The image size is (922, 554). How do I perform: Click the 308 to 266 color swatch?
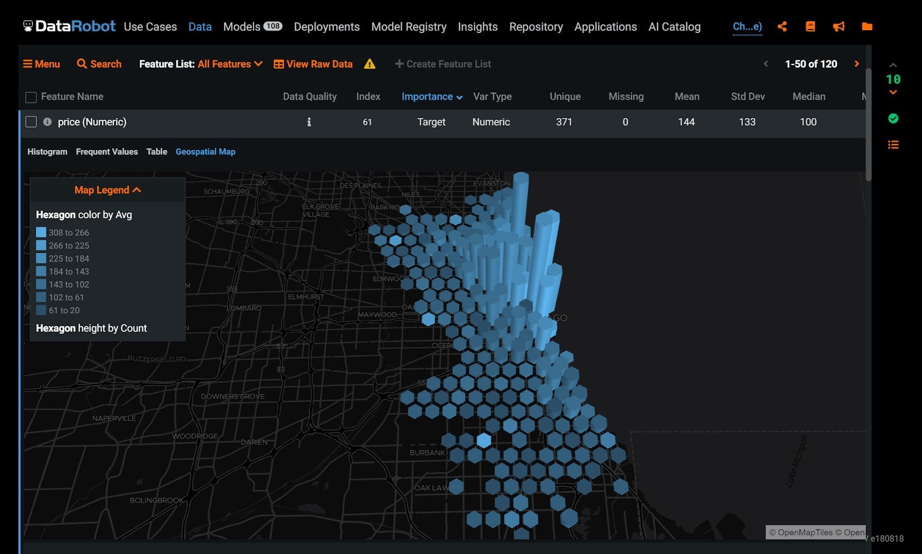[x=41, y=232]
